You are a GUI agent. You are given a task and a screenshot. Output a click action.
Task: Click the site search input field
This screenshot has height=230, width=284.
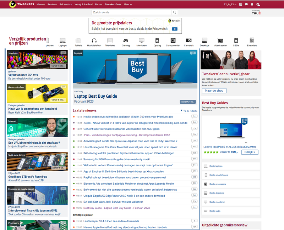pos(131,12)
